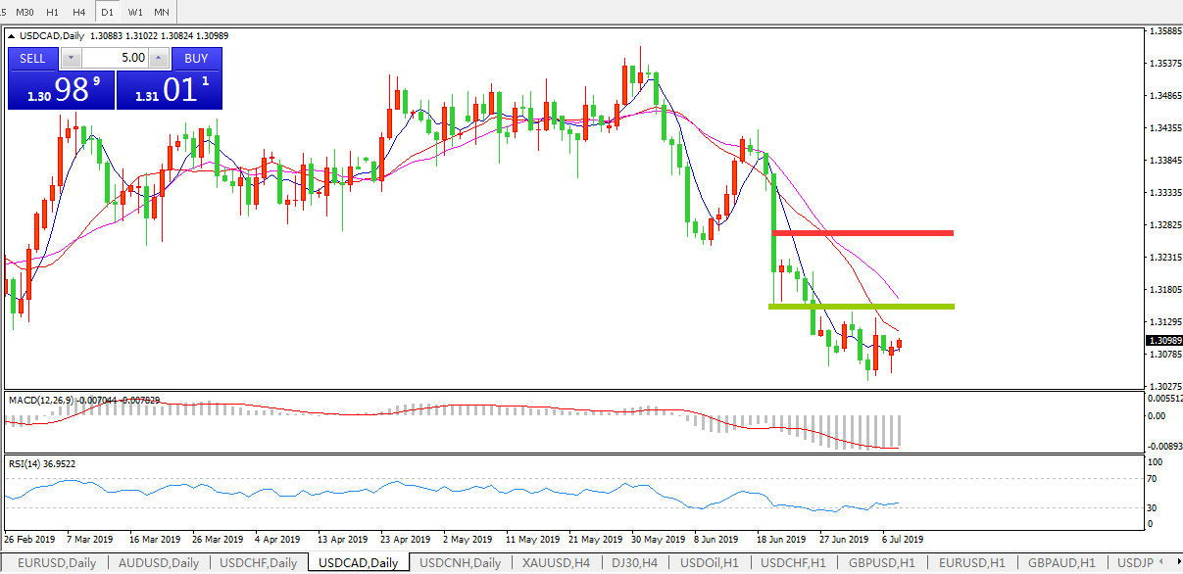
Task: Switch to MN monthly timeframe
Action: pos(162,12)
